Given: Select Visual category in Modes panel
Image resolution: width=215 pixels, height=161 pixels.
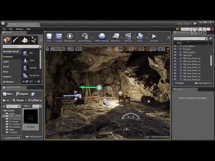Looking at the screenshot, I should click(x=6, y=67).
